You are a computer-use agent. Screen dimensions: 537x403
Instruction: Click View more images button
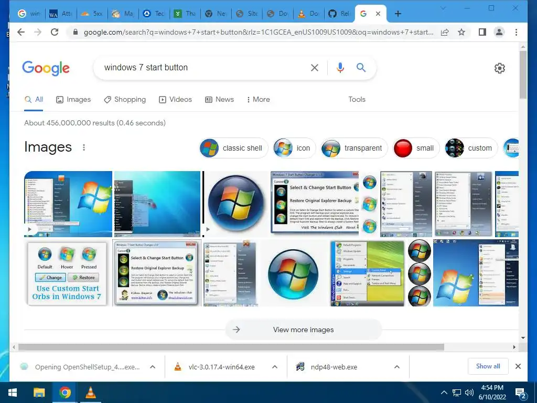[304, 330]
